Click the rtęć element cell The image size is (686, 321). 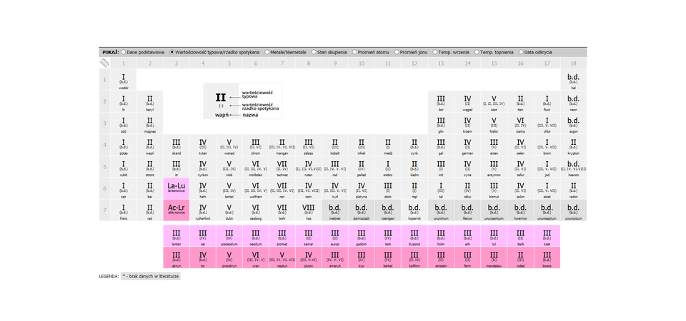tap(414, 188)
